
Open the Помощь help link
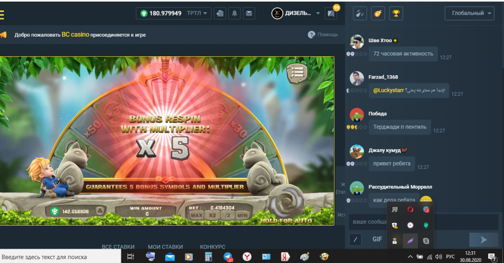tap(323, 34)
